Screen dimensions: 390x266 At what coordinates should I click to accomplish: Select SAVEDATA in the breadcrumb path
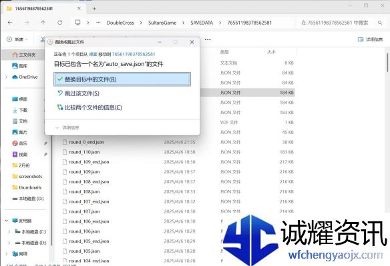click(x=202, y=23)
